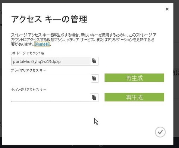The height and width of the screenshot is (148, 179).
Task: Click the dark bar beneath the dialog
Action: (89, 147)
